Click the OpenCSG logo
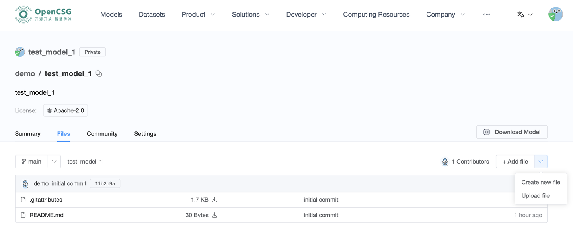The width and height of the screenshot is (573, 237). 43,15
